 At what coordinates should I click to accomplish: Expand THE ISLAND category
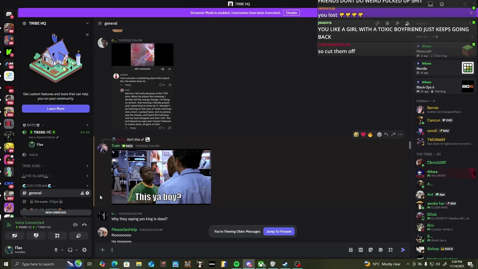pos(37,176)
